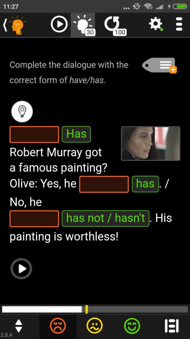Viewport: 190px width, 339px height.
Task: Tap the orange head logo back icon
Action: click(x=15, y=25)
